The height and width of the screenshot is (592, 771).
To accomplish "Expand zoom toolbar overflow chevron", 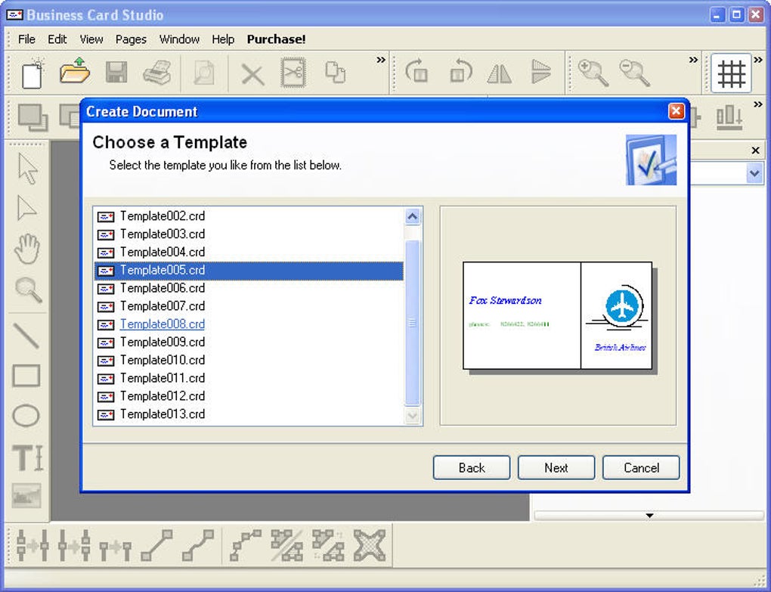I will [x=693, y=60].
